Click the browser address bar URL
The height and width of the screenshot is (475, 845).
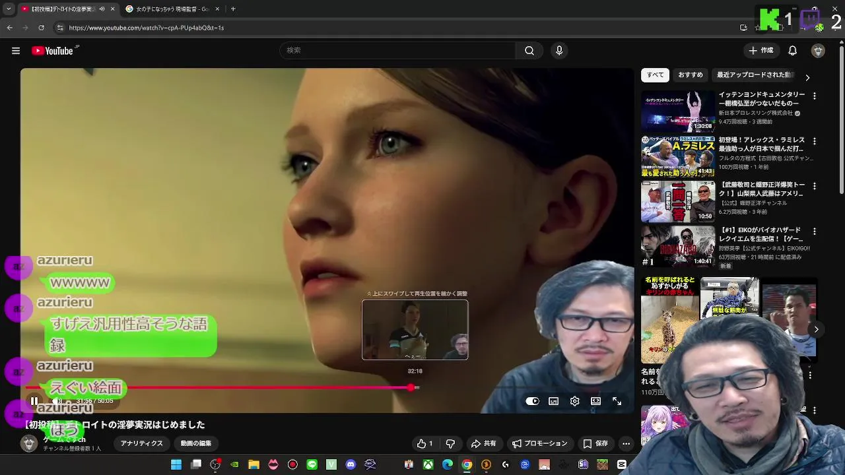147,28
